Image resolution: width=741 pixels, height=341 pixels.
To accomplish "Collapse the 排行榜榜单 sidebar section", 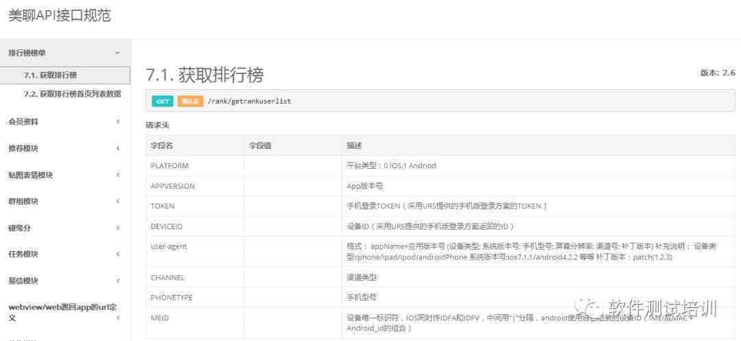I will pyautogui.click(x=64, y=53).
